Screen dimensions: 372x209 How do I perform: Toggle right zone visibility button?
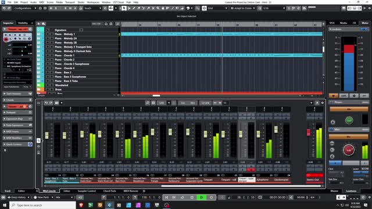point(359,8)
